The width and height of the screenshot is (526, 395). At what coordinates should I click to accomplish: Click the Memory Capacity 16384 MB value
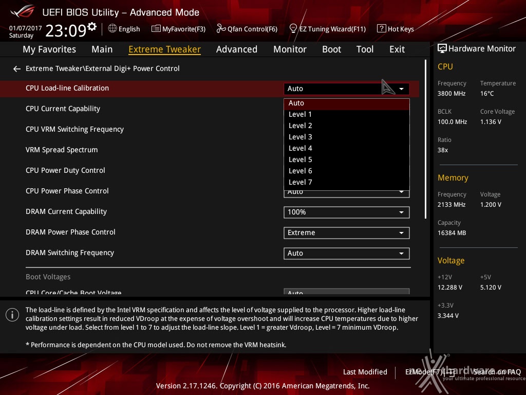coord(452,233)
